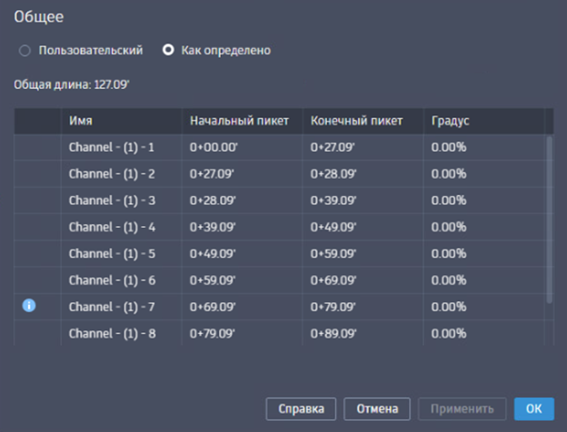Click the Градус cell of Channel - (1) - 7
Viewport: 567px width, 432px height.
449,307
